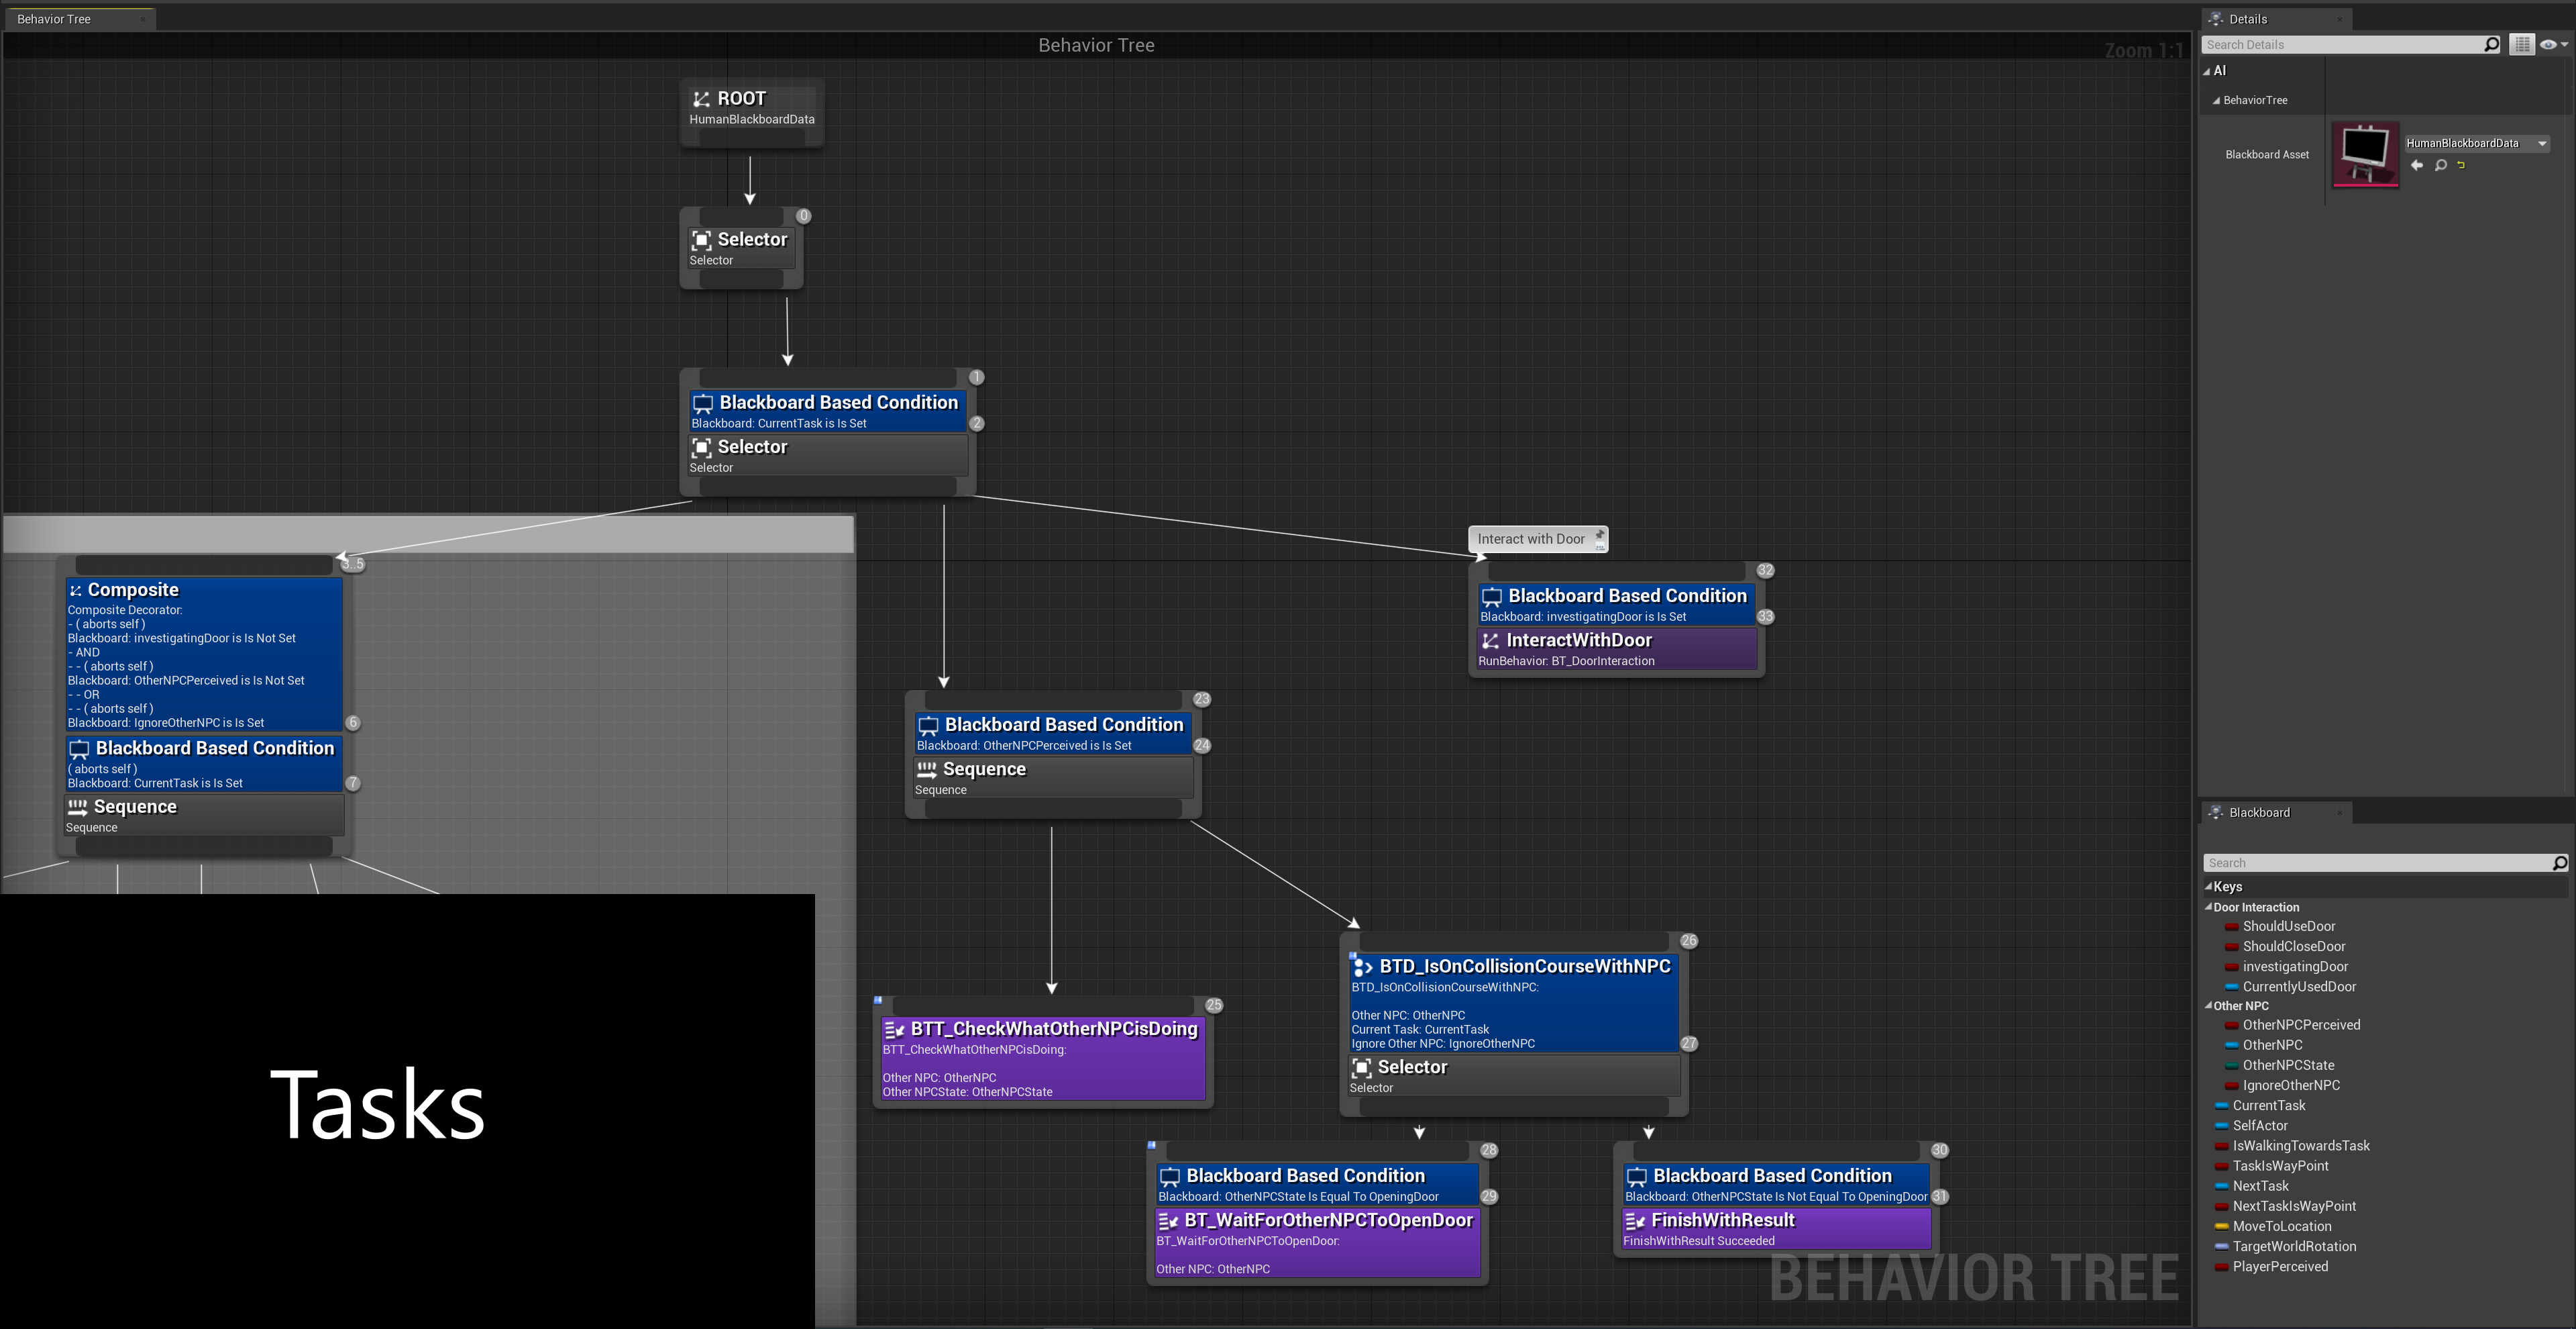Click the FinishWithResult task icon
This screenshot has height=1329, width=2576.
[x=1635, y=1221]
